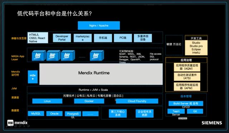This screenshot has height=133, width=229.
Task: Click the 开发工具 tools panel
Action: [x=196, y=45]
